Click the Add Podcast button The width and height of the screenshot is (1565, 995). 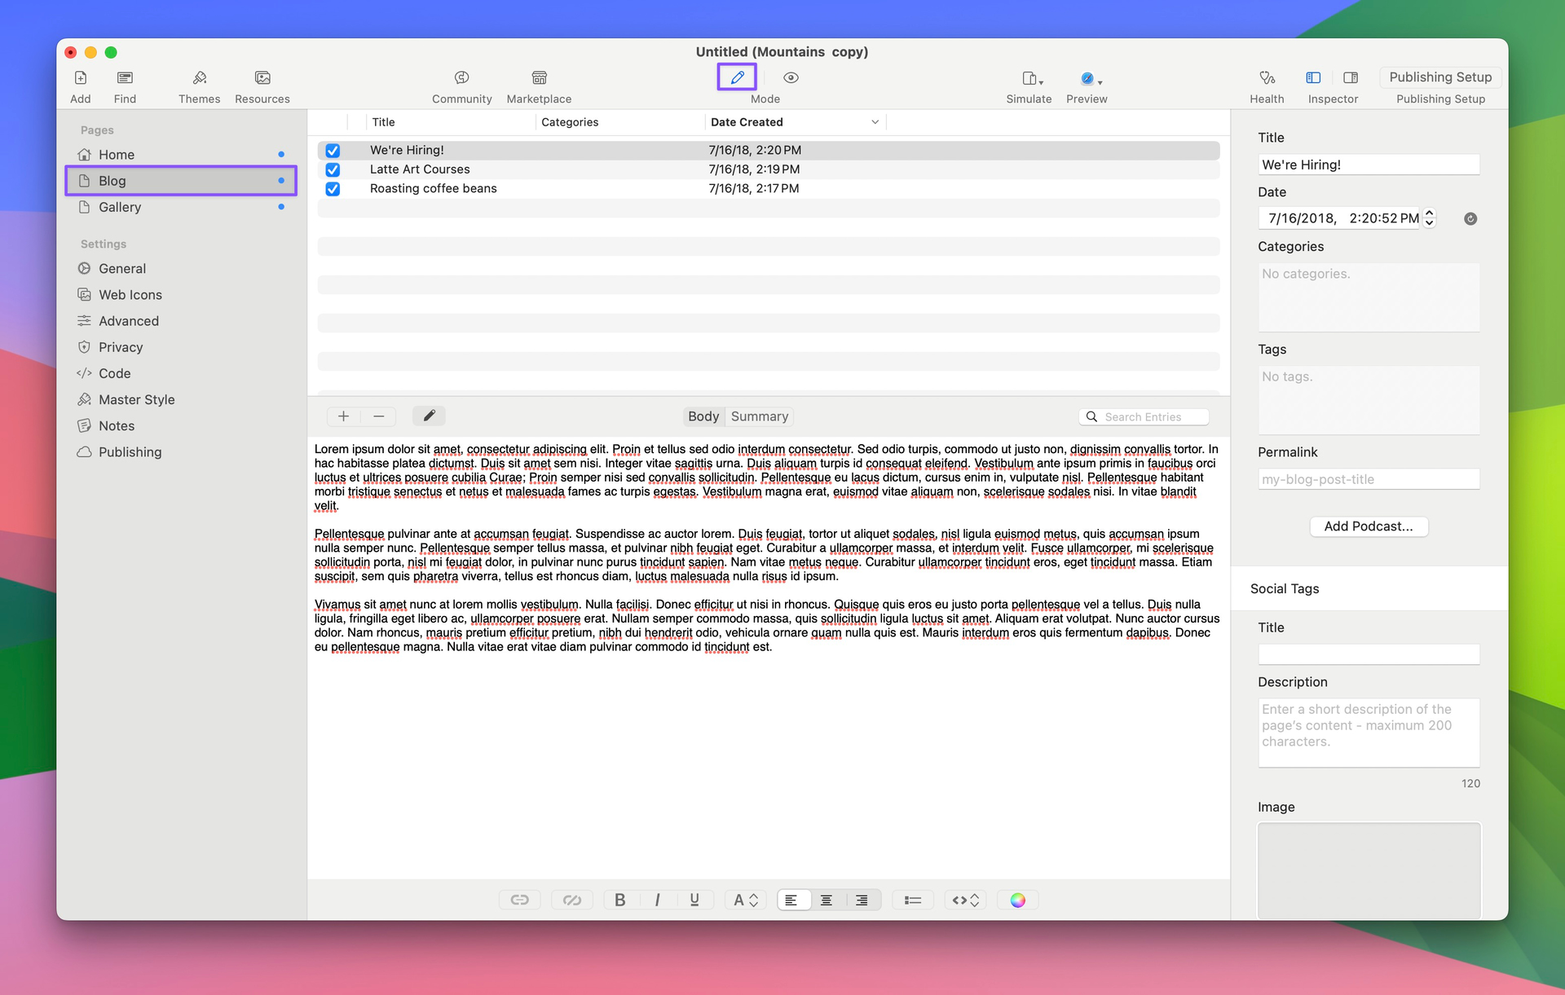coord(1368,526)
